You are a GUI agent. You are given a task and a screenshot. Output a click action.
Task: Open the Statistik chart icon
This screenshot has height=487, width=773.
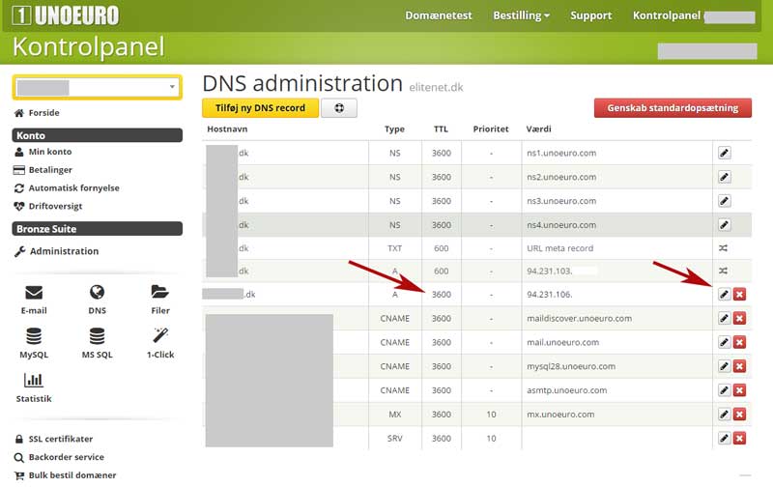point(34,380)
